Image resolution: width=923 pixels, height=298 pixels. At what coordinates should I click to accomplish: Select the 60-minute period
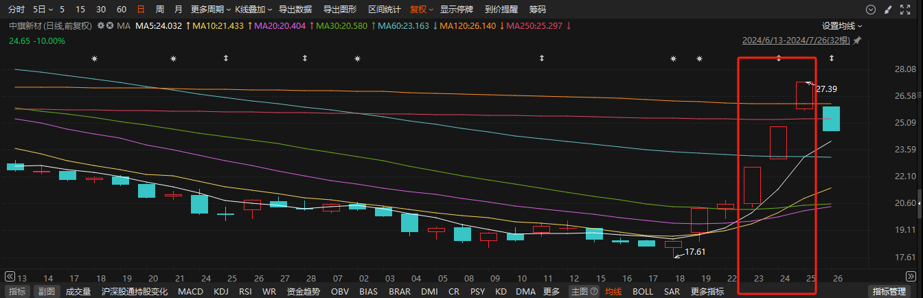122,10
